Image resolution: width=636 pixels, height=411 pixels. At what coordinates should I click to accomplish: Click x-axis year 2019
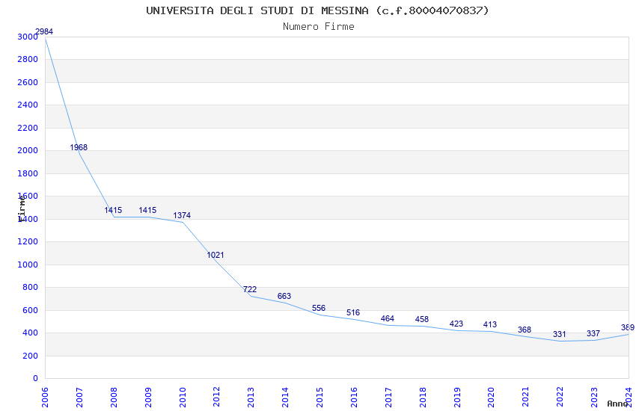click(457, 398)
